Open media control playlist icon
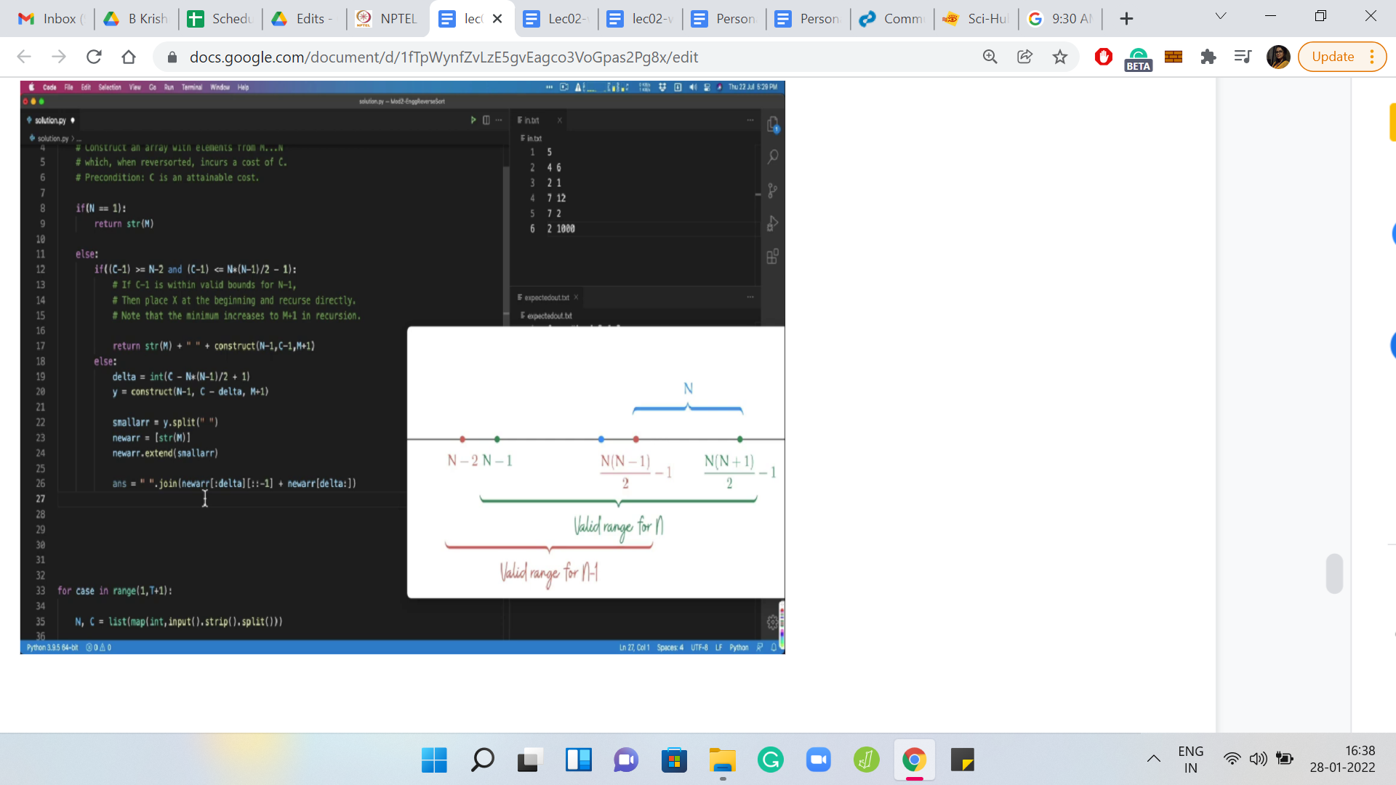The image size is (1396, 785). [1243, 57]
